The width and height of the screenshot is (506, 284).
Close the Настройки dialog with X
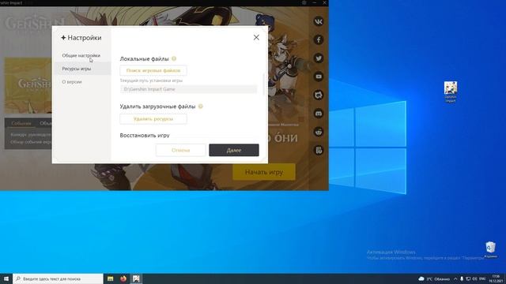pos(256,37)
